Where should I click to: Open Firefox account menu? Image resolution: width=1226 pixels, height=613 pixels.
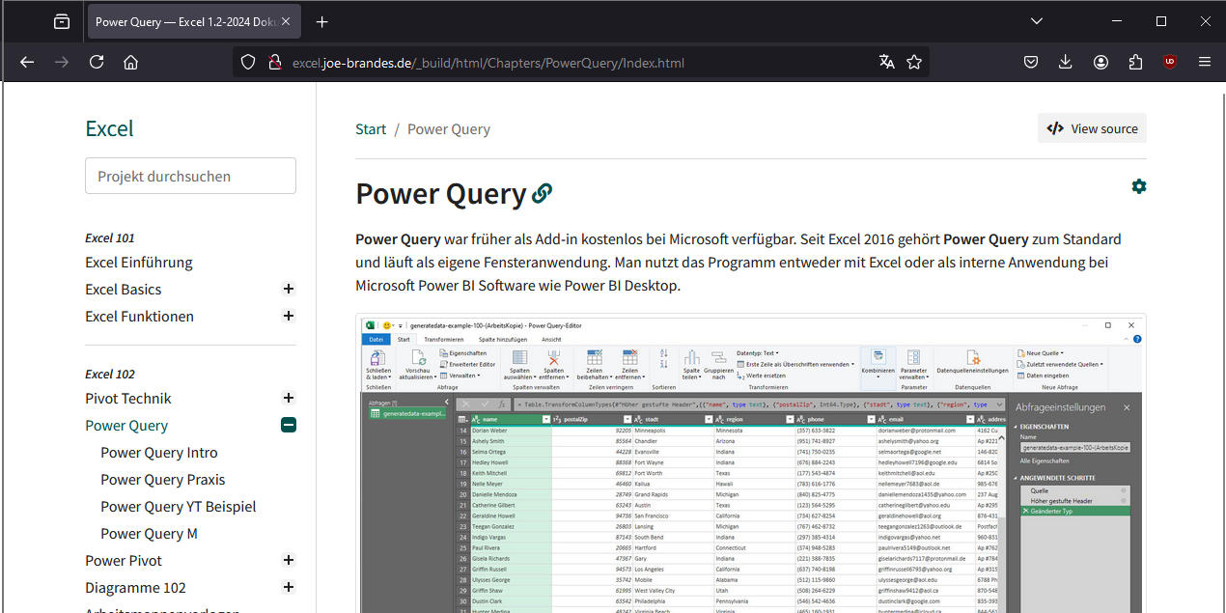click(1101, 62)
